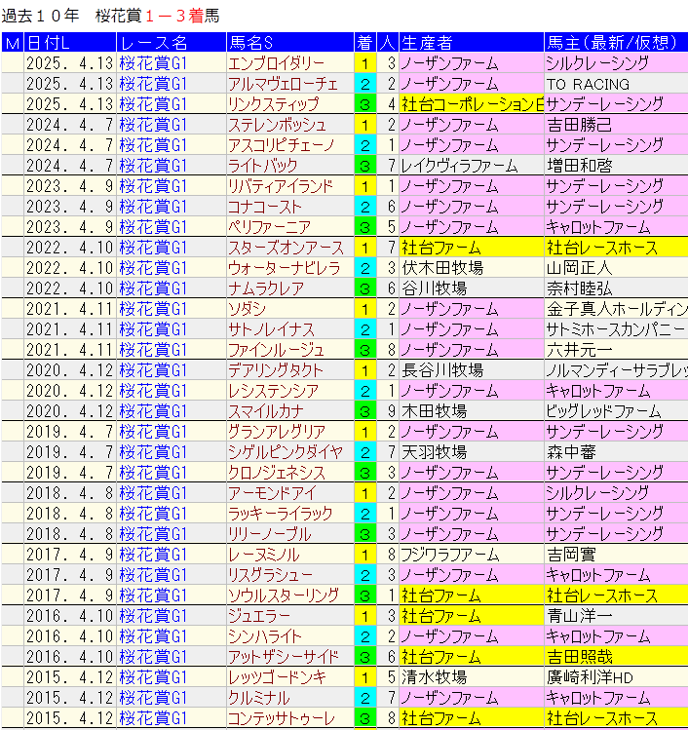Open horse link エンブロイダリー
The height and width of the screenshot is (730, 688).
coord(276,63)
